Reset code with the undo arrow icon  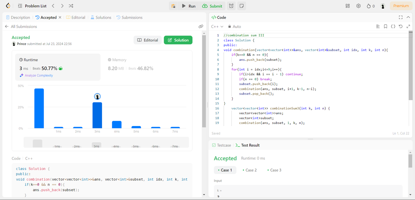point(400,27)
